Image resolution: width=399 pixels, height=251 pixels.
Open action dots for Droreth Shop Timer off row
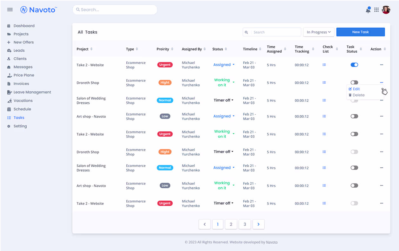pos(382,152)
